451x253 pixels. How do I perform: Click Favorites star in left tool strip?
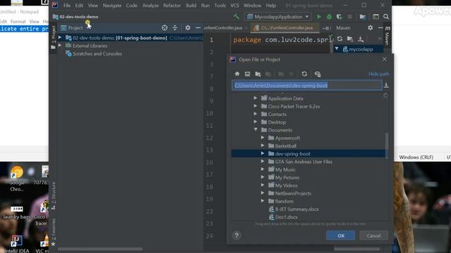pos(54,244)
